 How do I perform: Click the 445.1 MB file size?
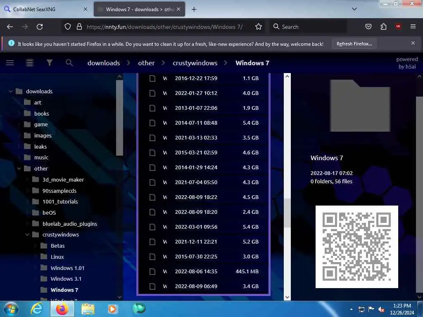(x=247, y=272)
